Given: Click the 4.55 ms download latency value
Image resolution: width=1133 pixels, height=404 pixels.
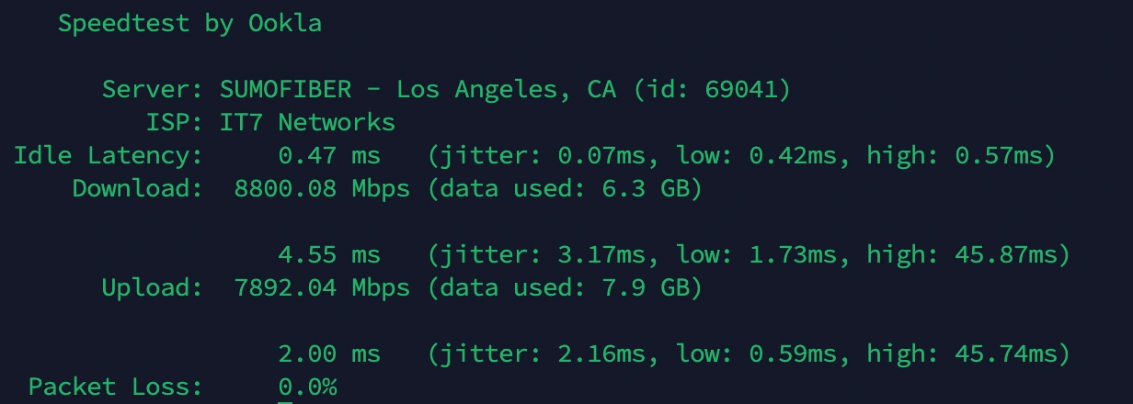Looking at the screenshot, I should (328, 254).
